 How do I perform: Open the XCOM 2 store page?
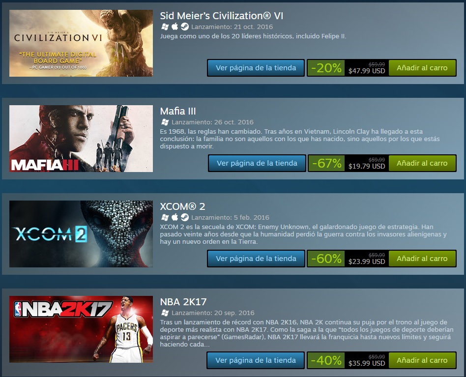(x=256, y=259)
